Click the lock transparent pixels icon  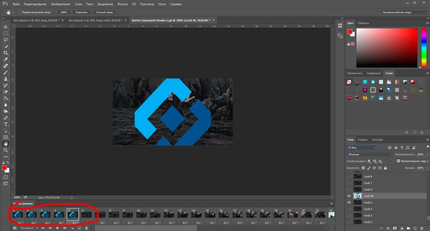363,168
